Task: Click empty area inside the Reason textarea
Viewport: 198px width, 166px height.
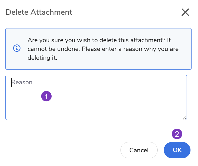Action: tap(117, 106)
